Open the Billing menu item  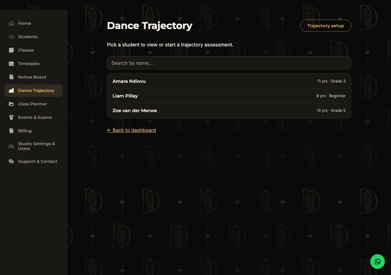pyautogui.click(x=33, y=131)
